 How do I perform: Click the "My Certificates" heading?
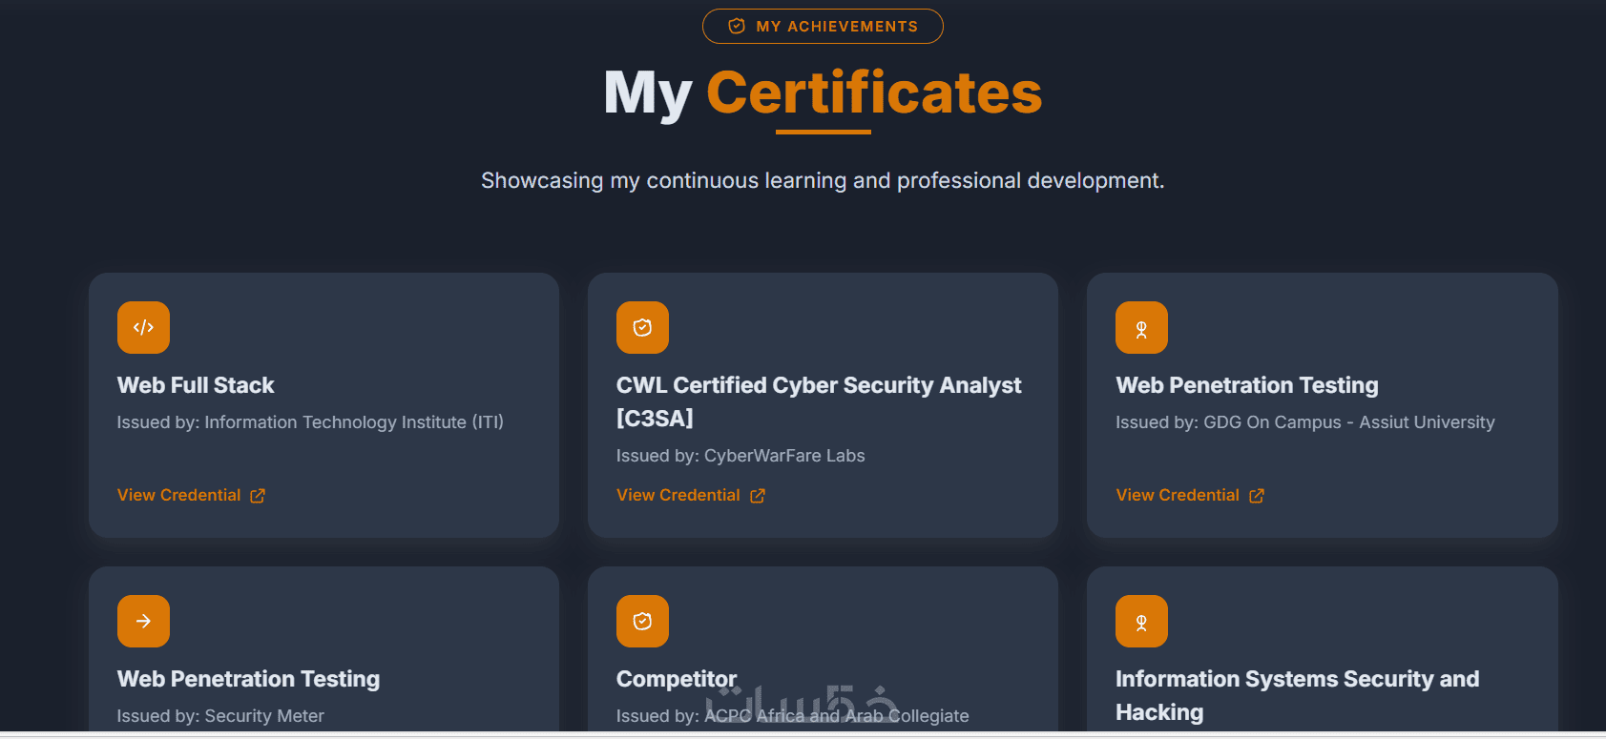click(x=823, y=92)
